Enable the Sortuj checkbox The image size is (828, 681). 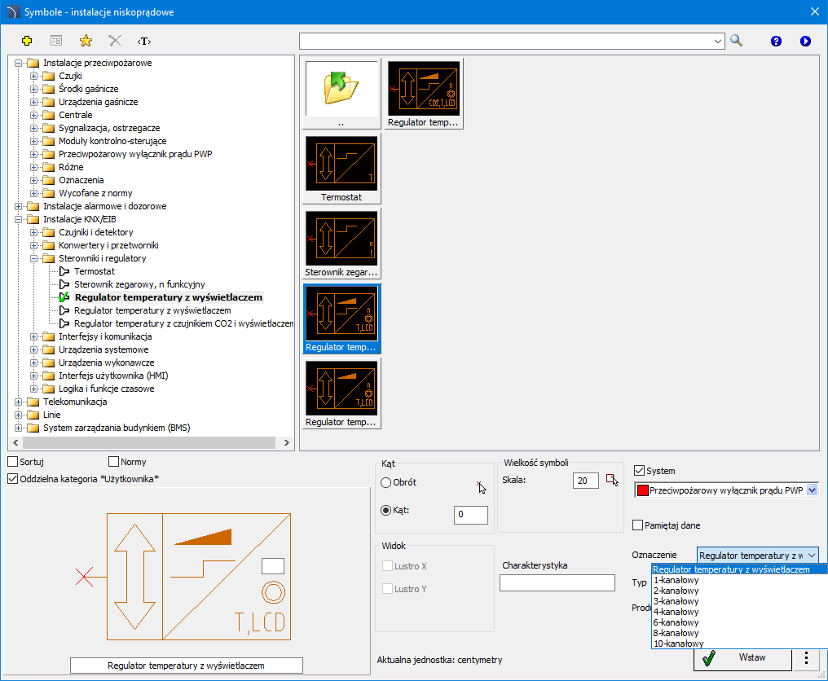(13, 462)
